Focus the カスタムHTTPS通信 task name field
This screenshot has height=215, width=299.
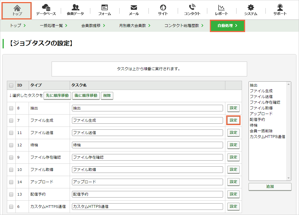point(147,206)
